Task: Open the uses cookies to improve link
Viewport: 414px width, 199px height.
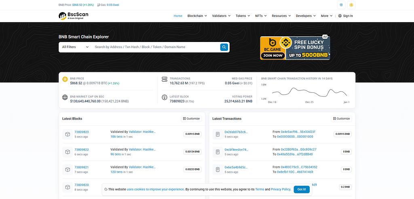Action: [155, 189]
